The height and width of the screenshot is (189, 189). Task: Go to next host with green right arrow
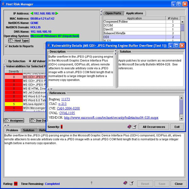coord(57,14)
